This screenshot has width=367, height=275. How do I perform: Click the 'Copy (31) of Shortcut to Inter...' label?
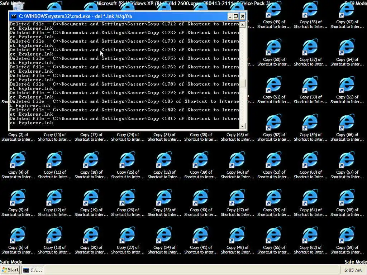(164, 137)
